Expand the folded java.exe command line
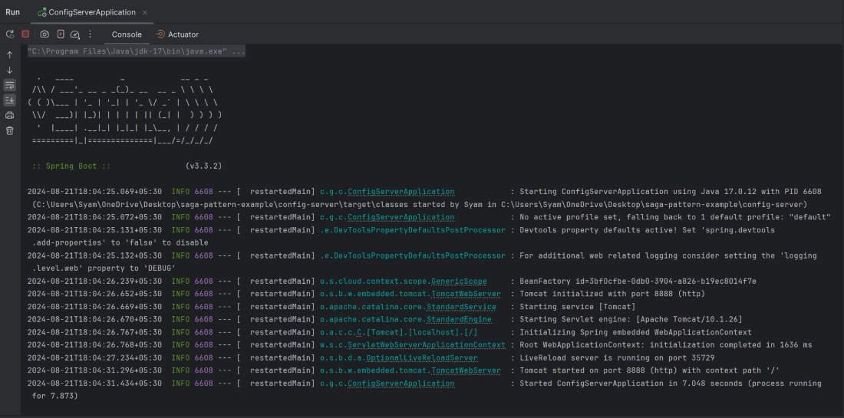The height and width of the screenshot is (418, 844). click(x=137, y=51)
